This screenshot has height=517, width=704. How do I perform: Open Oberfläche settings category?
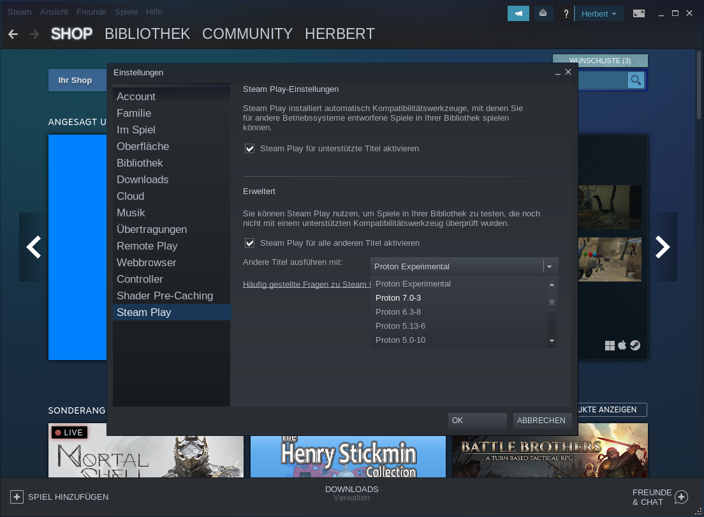[172, 147]
